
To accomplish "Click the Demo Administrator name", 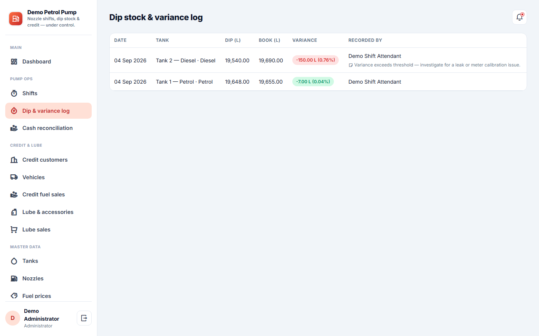I will [42, 315].
